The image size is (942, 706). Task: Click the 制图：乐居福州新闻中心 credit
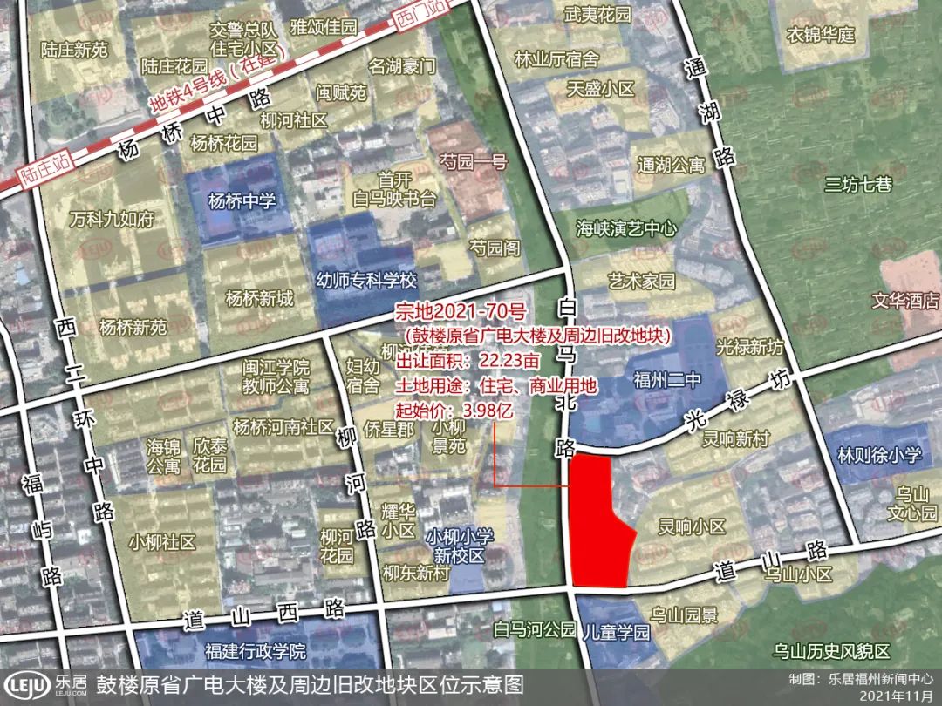(861, 679)
